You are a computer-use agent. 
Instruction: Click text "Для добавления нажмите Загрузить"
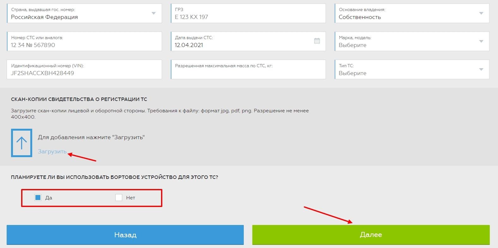[91, 137]
